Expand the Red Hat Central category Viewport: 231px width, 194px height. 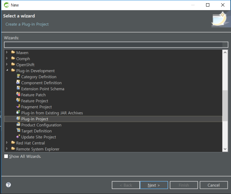(7, 143)
